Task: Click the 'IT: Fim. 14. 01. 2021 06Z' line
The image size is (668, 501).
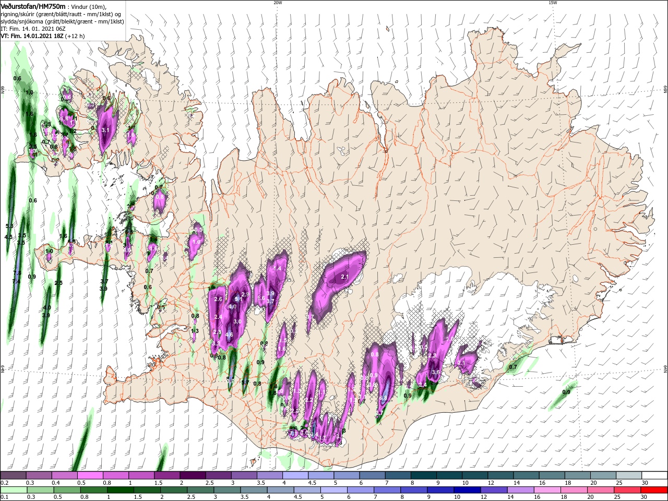Action: (x=33, y=29)
